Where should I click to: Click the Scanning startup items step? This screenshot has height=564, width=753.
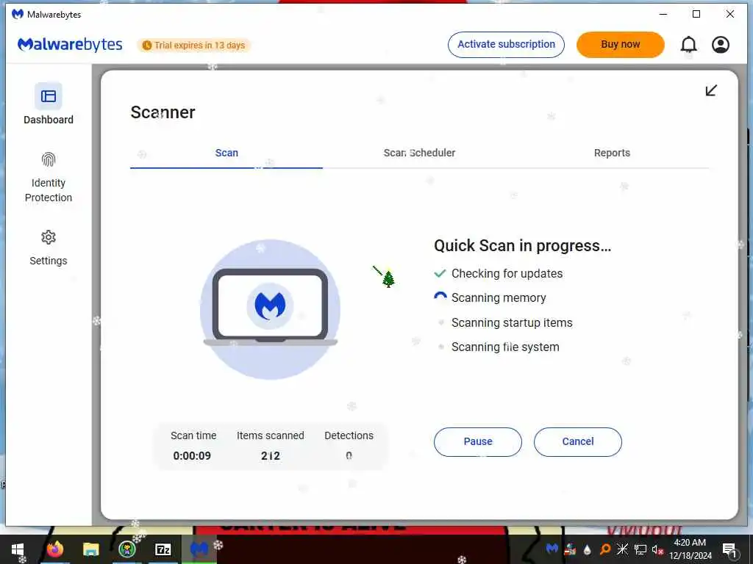pyautogui.click(x=504, y=323)
